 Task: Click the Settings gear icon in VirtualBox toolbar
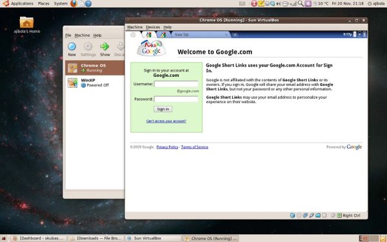[x=88, y=46]
